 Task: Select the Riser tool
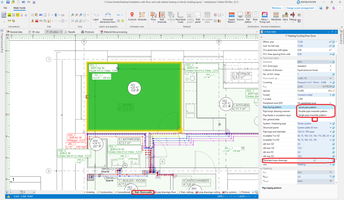[255, 17]
